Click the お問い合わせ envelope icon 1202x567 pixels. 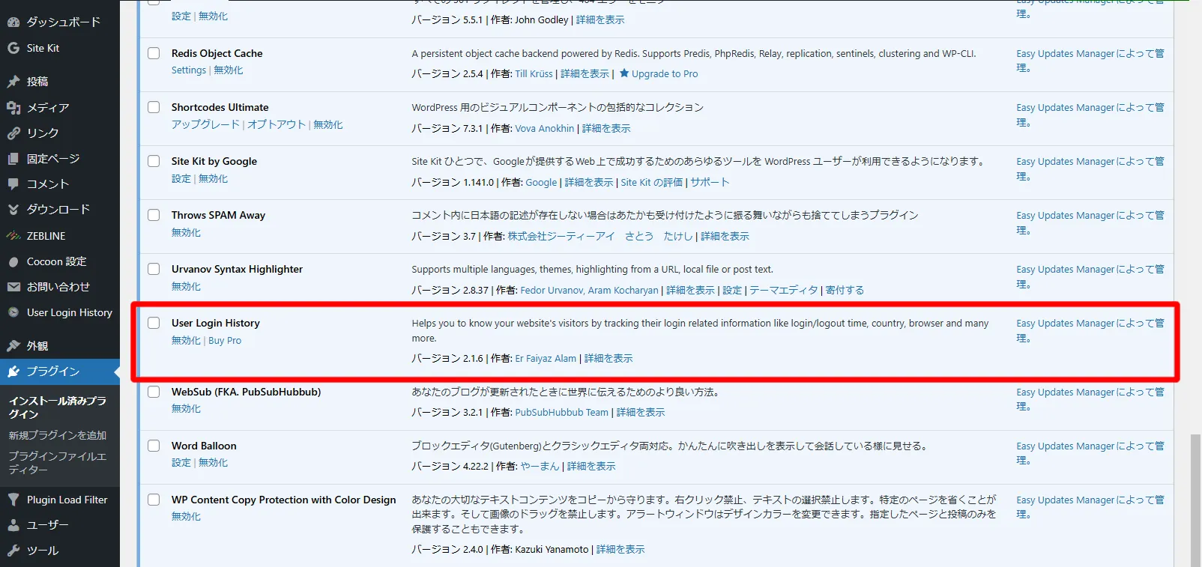pos(13,287)
